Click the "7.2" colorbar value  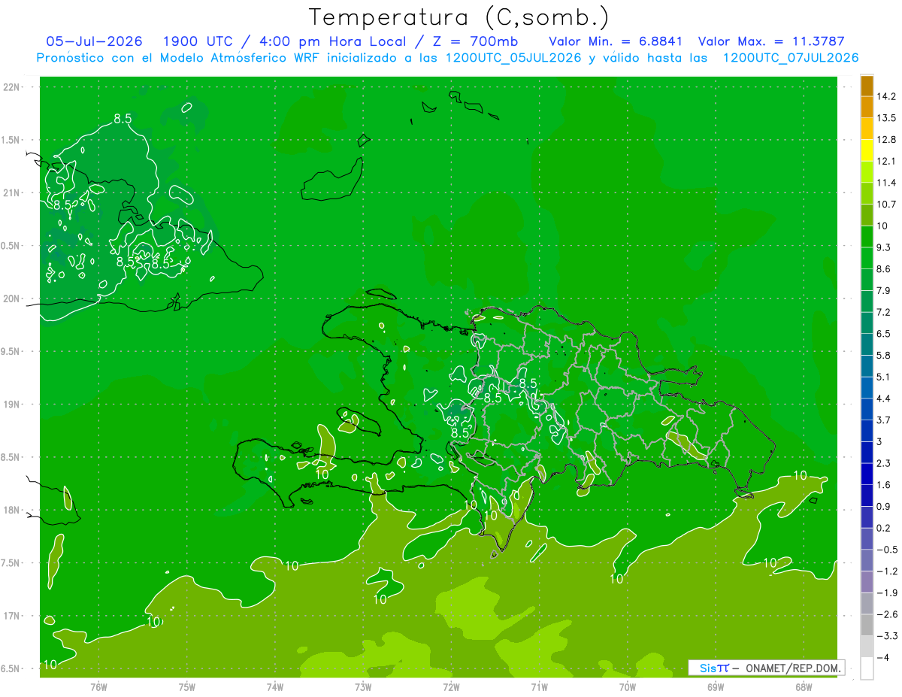coord(884,312)
